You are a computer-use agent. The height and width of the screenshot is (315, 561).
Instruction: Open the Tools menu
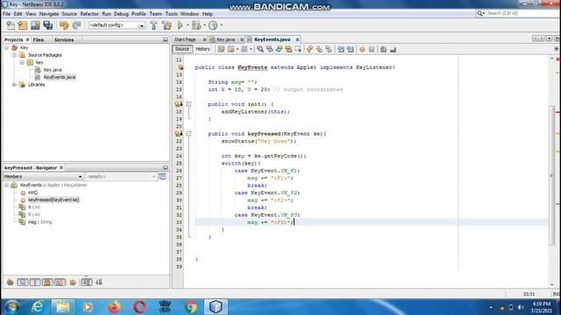pyautogui.click(x=172, y=14)
